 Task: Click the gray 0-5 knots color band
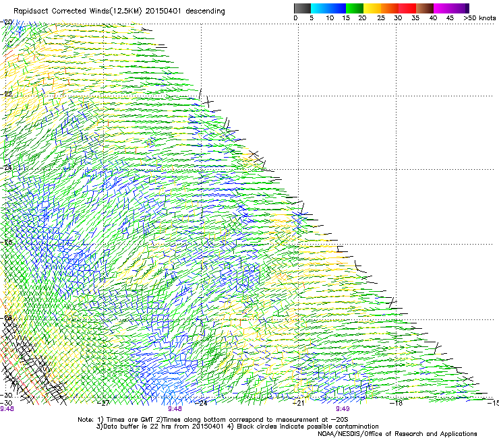coord(302,8)
